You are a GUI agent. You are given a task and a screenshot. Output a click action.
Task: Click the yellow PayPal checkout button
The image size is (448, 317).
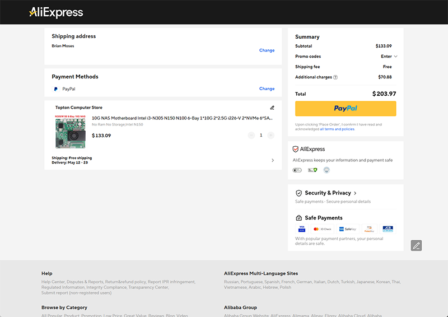[x=346, y=109]
